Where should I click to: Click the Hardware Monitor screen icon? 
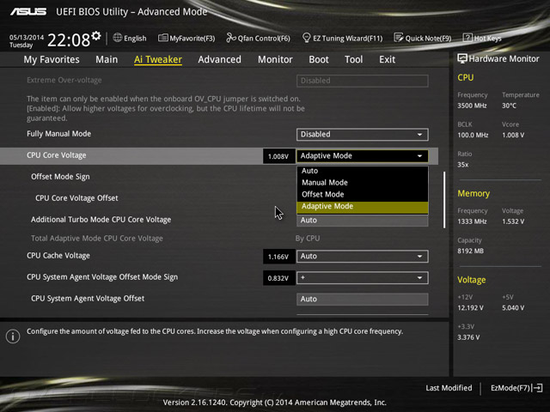pos(462,58)
